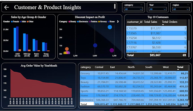
Task: Filter by Beauty in category legend
Action: tap(72, 22)
